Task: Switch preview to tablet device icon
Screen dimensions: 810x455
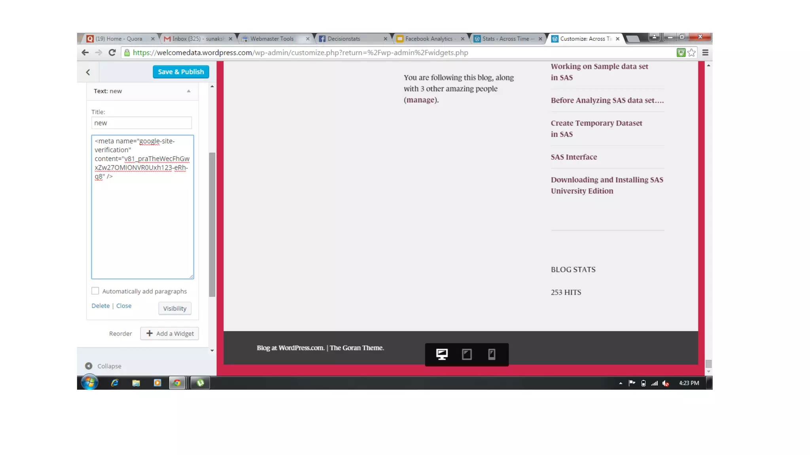Action: pyautogui.click(x=467, y=354)
